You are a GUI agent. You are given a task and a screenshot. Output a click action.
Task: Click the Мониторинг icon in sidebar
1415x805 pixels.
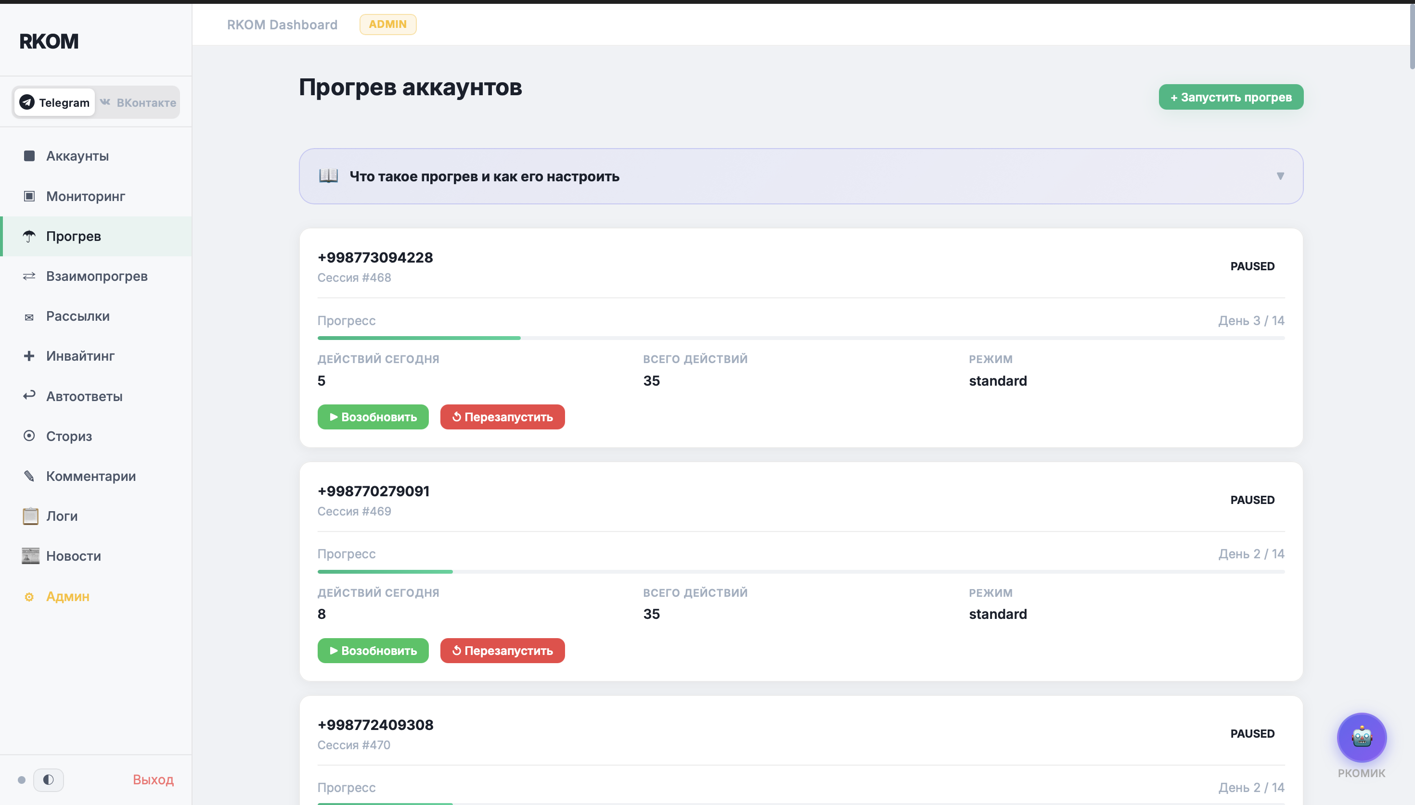[29, 196]
